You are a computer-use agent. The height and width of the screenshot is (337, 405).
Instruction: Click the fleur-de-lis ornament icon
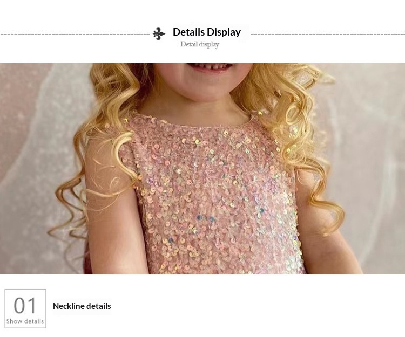[x=159, y=34]
